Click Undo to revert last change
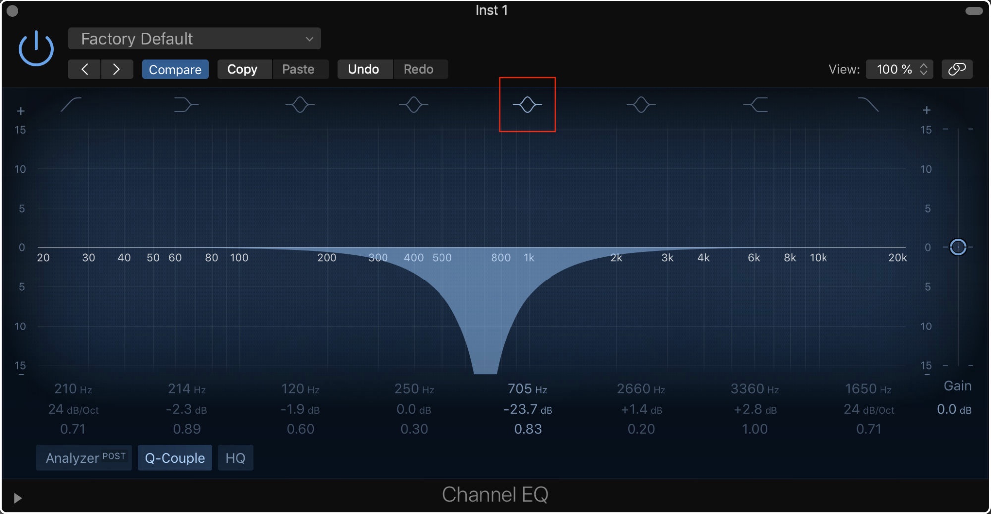 click(x=363, y=69)
